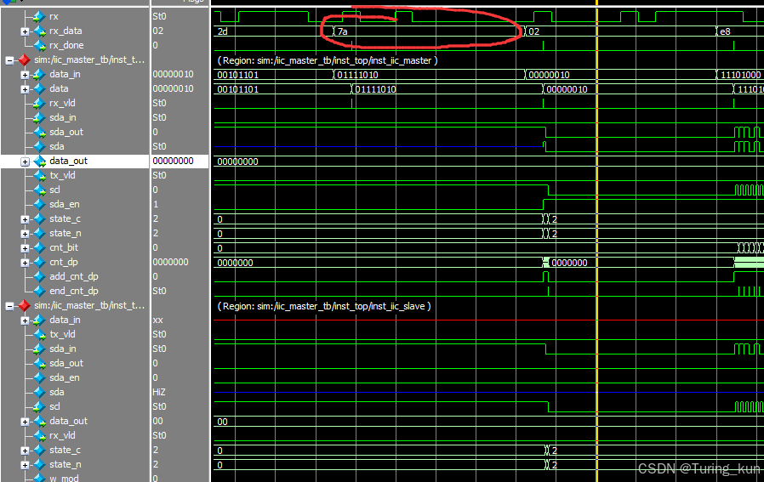Click the 01111010 value on data_in waveform
Viewport: 764px width, 482px height.
point(357,75)
